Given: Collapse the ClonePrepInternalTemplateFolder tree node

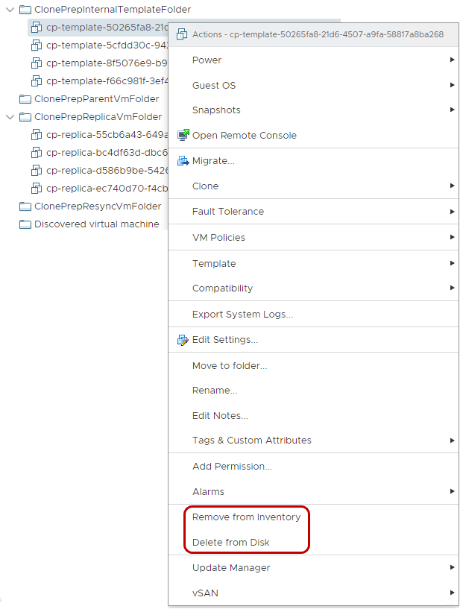Looking at the screenshot, I should [10, 10].
